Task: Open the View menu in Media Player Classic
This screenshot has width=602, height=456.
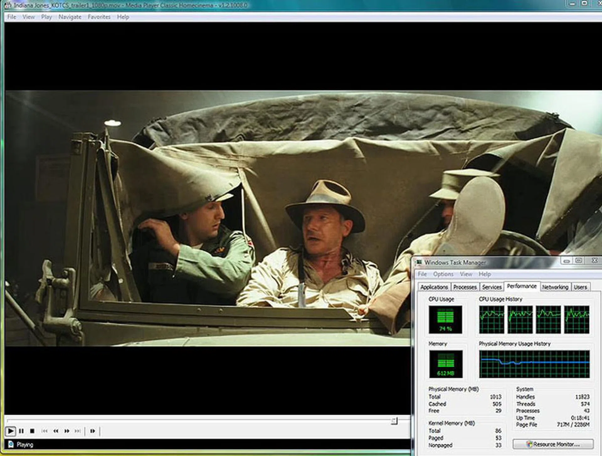Action: tap(29, 17)
